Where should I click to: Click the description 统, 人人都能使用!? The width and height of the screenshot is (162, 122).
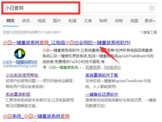pyautogui.click(x=101, y=87)
